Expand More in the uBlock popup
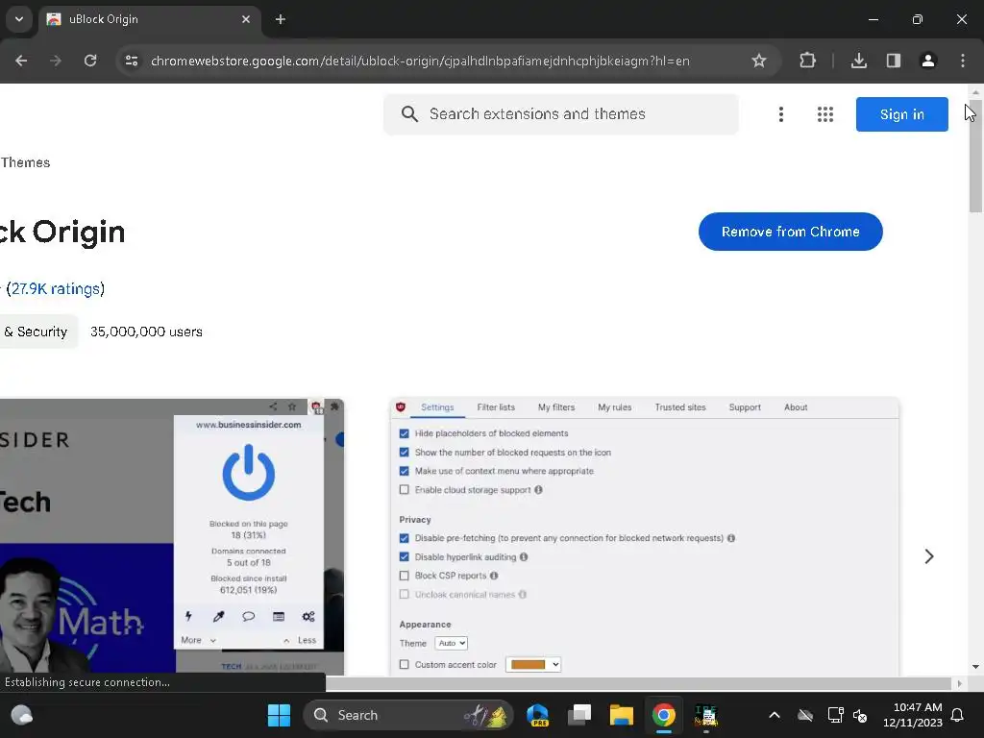Viewport: 984px width, 738px height. [x=198, y=640]
